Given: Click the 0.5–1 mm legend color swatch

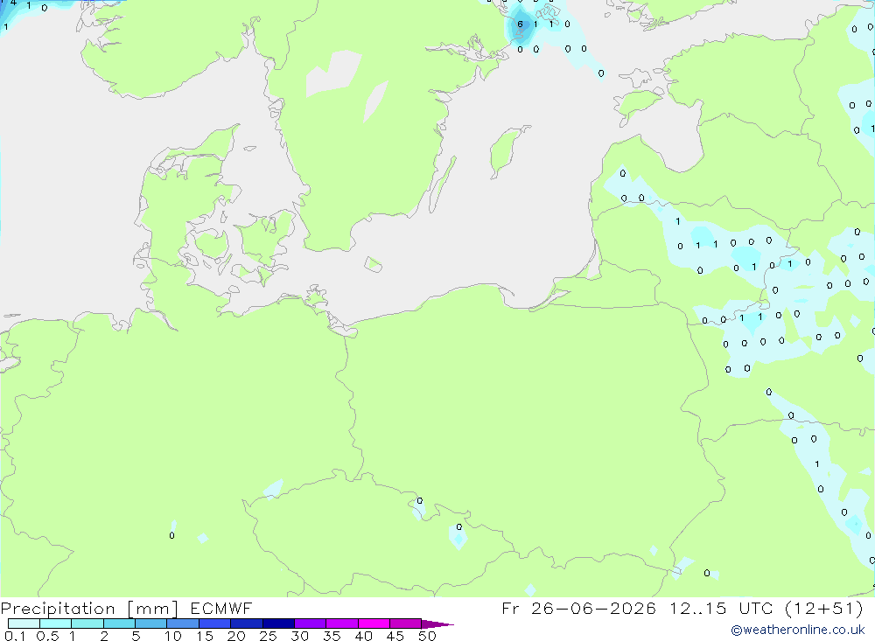Looking at the screenshot, I should tap(55, 624).
